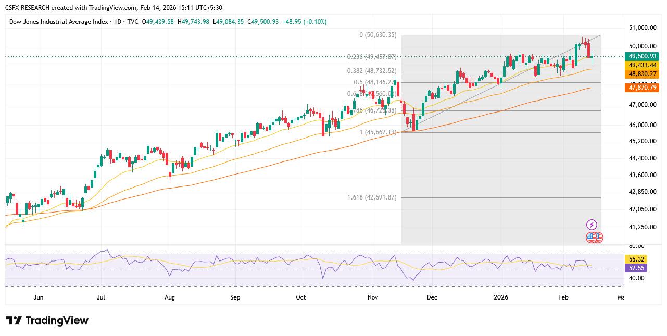Click the TradingView logo at the bottom
Image resolution: width=667 pixels, height=336 pixels.
47,320
